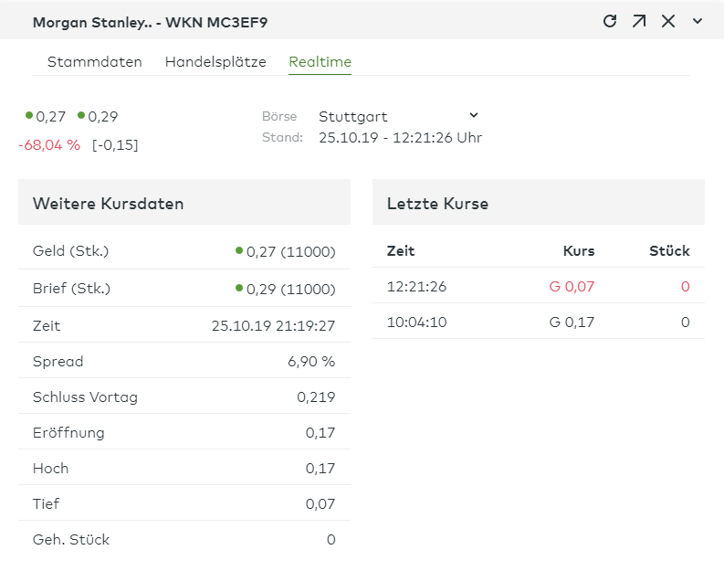Click the Geld row green status dot

click(x=239, y=251)
